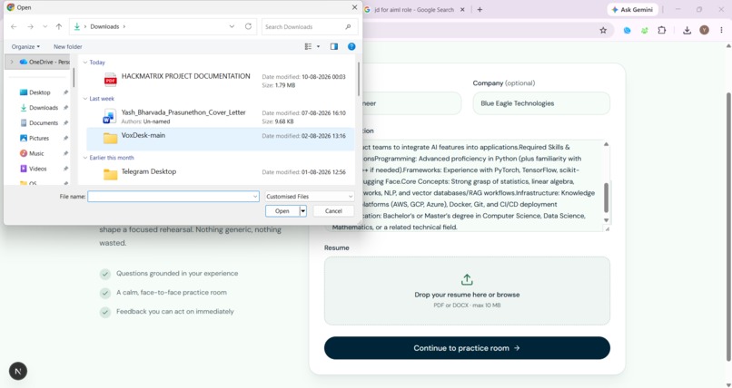The image size is (732, 388).
Task: Toggle the preview pane
Action: 334,46
